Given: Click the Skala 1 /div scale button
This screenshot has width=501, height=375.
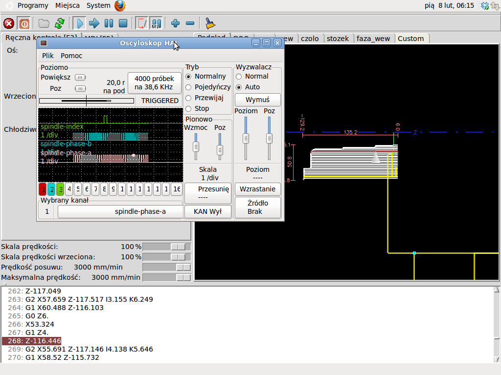Looking at the screenshot, I should coord(208,173).
